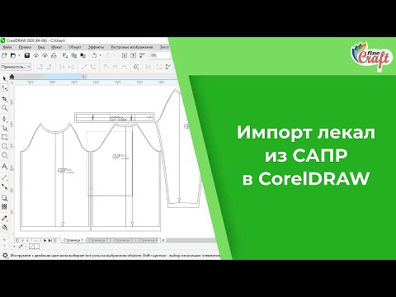Screen dimensions: 396x297
Task: Click the add new document tab plus button
Action: point(83,77)
